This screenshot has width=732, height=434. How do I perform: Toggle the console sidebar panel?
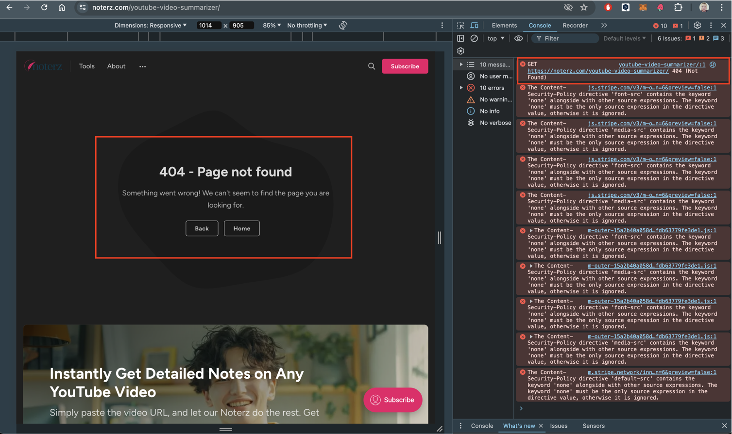point(460,38)
